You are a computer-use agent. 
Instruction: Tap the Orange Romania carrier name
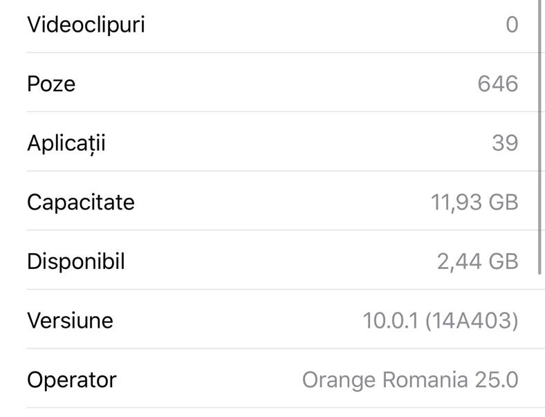(x=385, y=380)
